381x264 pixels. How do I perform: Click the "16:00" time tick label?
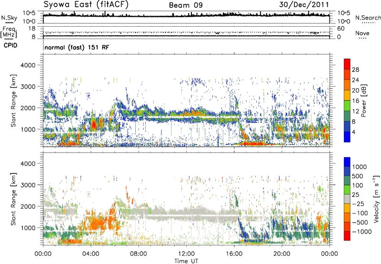pyautogui.click(x=234, y=254)
